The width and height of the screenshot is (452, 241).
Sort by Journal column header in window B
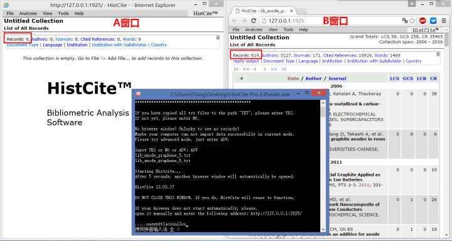pyautogui.click(x=337, y=78)
